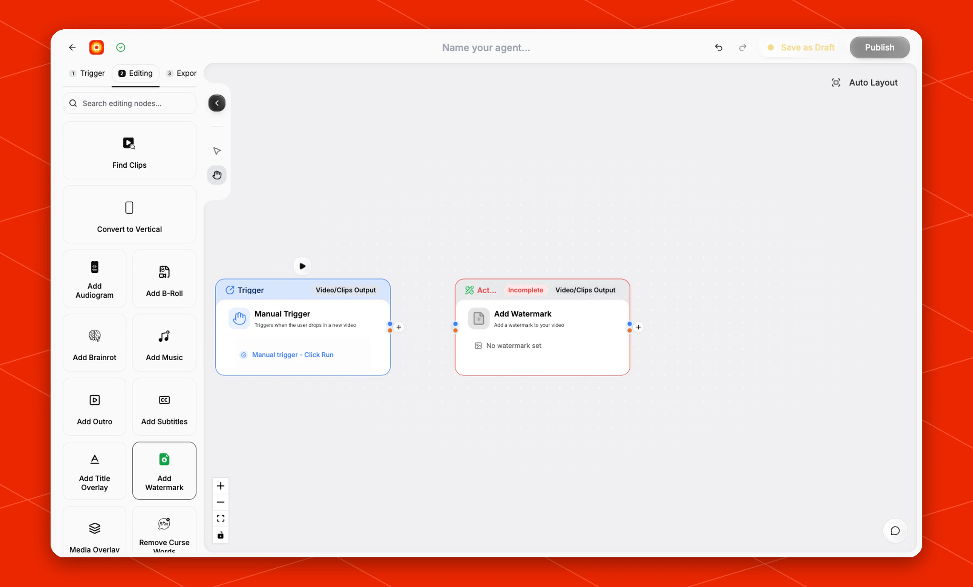973x587 pixels.
Task: Select the pointer cursor tool
Action: [217, 151]
